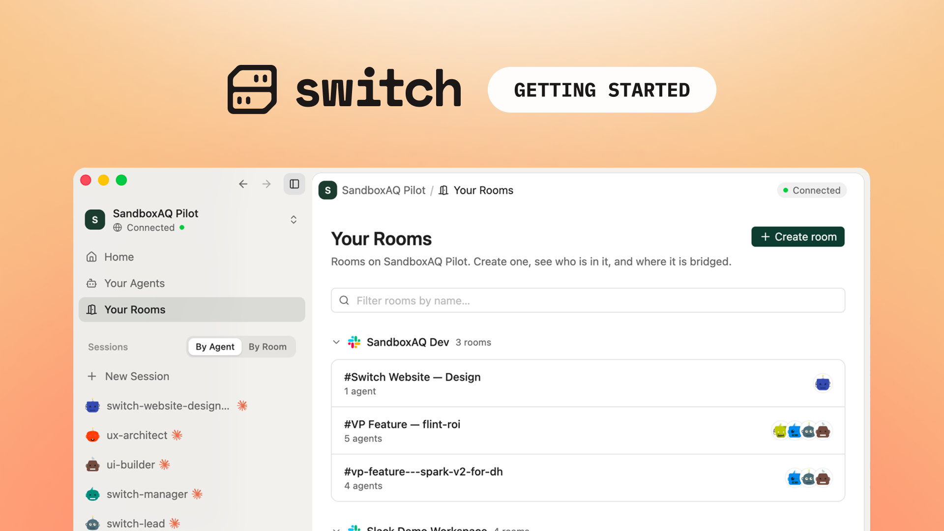Click the Create room button

(798, 236)
